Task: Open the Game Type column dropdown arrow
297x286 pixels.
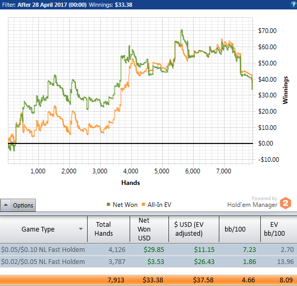Action: pyautogui.click(x=81, y=229)
